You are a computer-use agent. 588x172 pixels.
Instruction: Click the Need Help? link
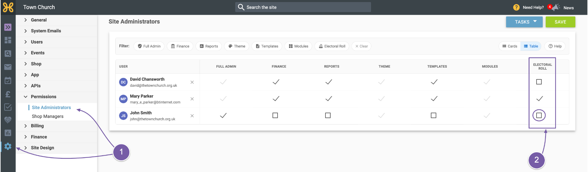click(533, 8)
